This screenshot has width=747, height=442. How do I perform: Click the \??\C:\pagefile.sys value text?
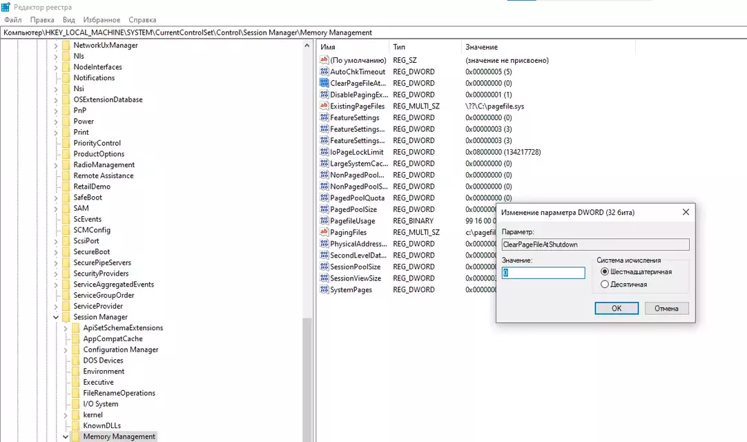[x=494, y=106]
